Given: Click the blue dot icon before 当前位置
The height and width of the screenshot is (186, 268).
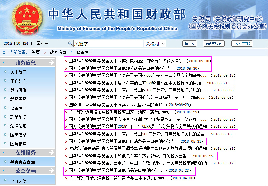Looking at the screenshot, I should pyautogui.click(x=4, y=52).
